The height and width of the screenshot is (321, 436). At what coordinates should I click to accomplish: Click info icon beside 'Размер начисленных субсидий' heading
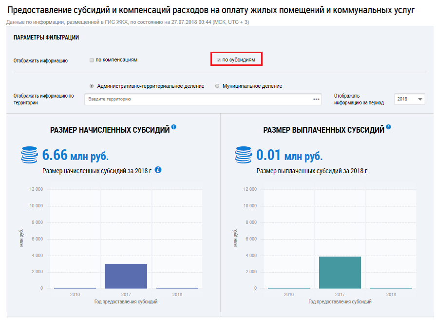pyautogui.click(x=174, y=127)
